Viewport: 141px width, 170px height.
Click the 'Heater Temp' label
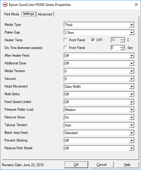(x=14, y=40)
